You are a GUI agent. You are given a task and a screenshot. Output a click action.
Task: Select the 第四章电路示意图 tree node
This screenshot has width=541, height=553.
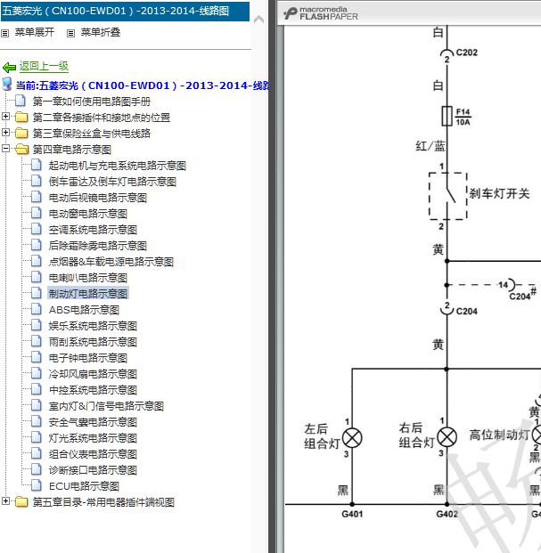(72, 150)
